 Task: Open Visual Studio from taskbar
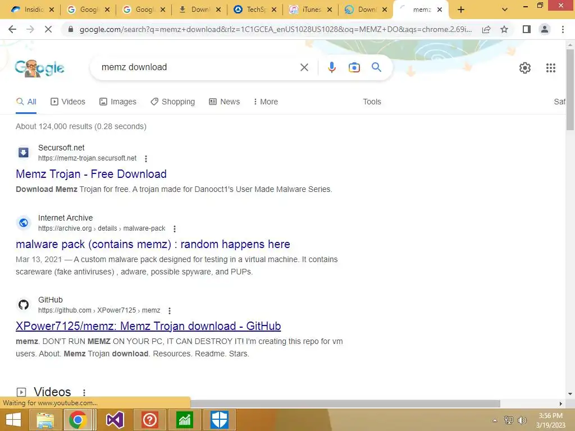[115, 420]
